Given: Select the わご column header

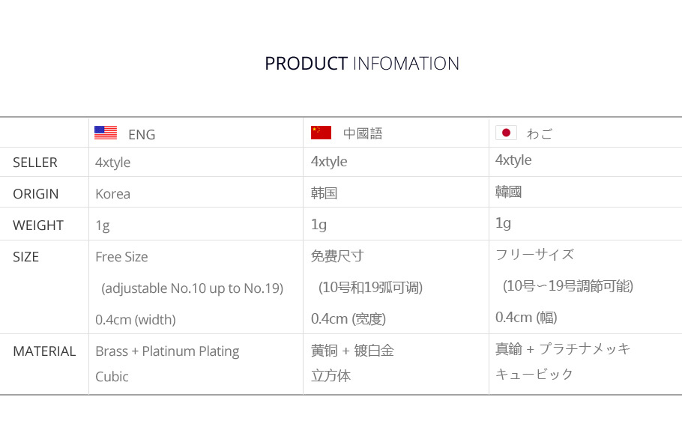Looking at the screenshot, I should 540,134.
